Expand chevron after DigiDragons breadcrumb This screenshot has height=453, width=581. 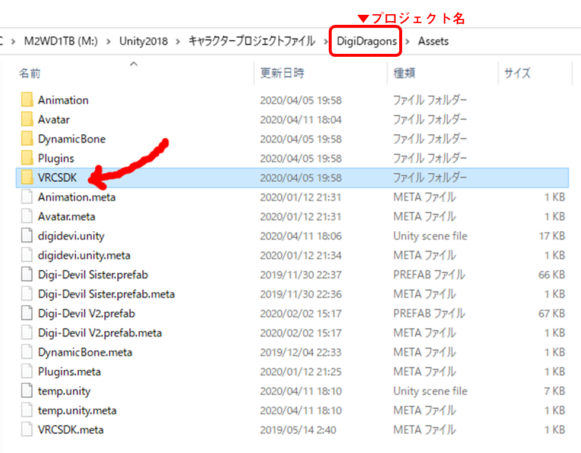pos(407,41)
